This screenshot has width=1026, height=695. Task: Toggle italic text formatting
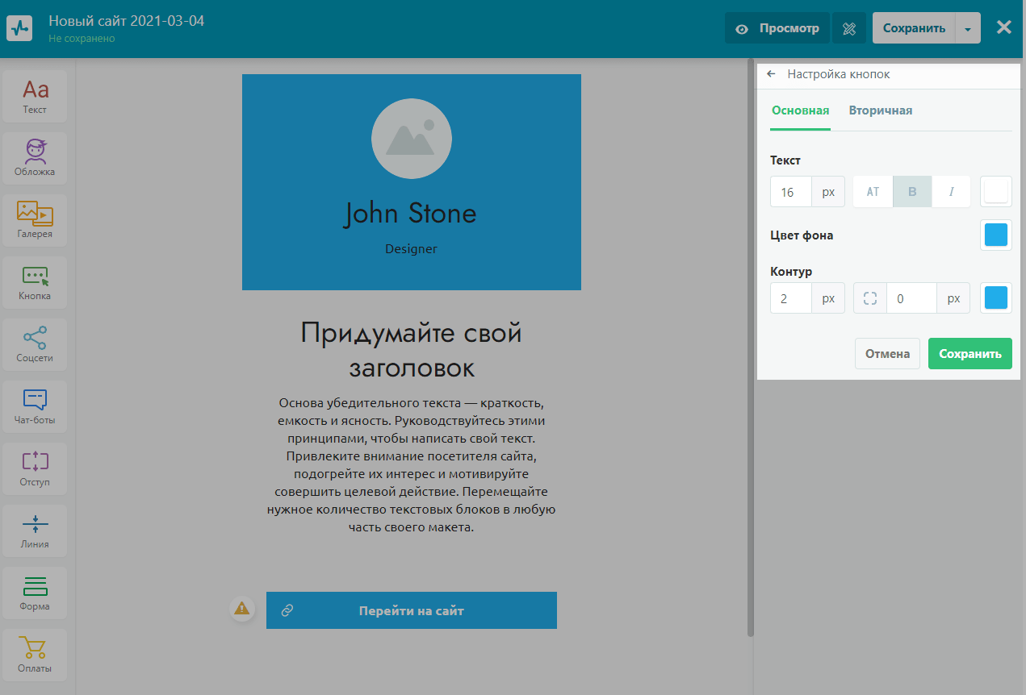951,192
